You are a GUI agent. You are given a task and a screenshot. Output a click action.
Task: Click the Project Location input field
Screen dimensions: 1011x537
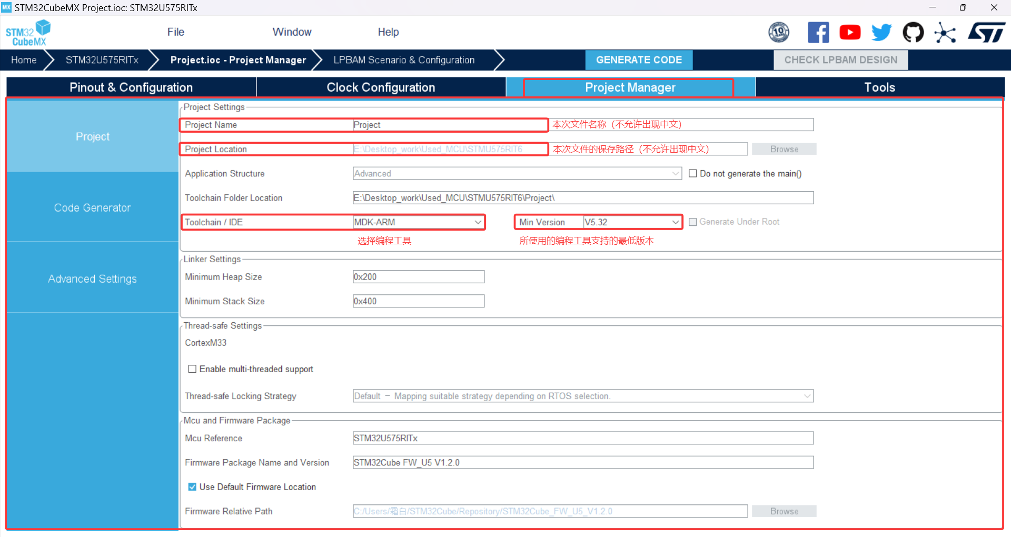click(550, 149)
